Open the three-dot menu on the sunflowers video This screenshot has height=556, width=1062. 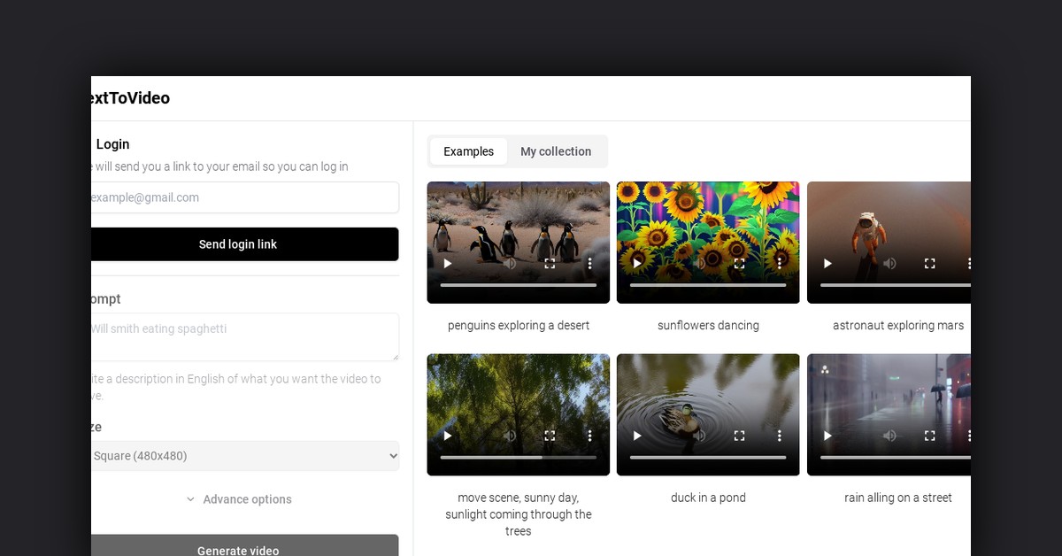click(779, 263)
